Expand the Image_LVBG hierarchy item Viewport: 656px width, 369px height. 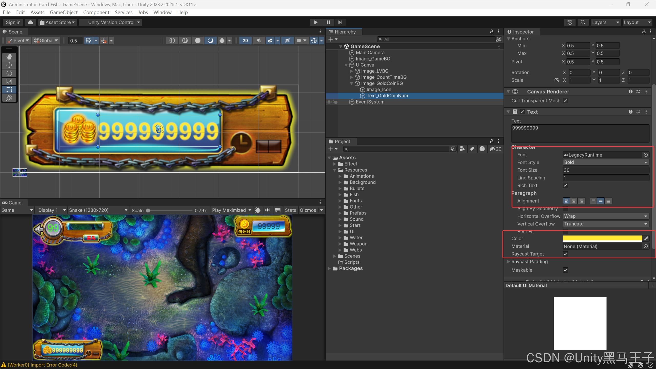pyautogui.click(x=352, y=71)
